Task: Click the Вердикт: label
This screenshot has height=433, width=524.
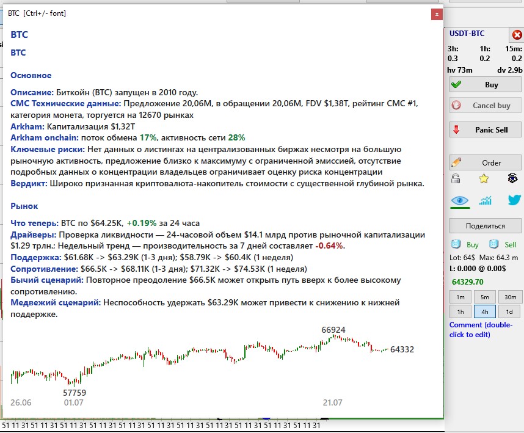Action: (29, 183)
